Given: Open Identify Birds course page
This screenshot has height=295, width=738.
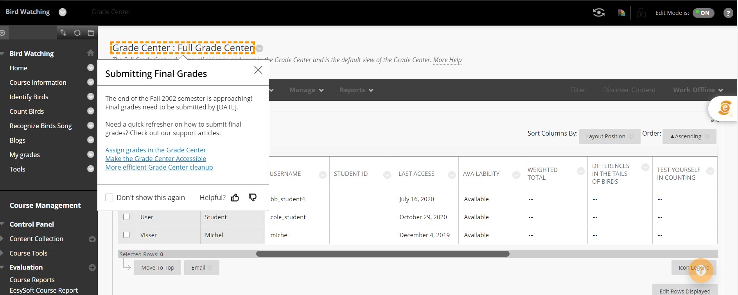Looking at the screenshot, I should [29, 97].
